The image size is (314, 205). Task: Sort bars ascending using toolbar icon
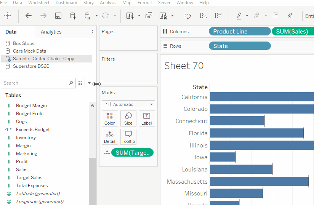tap(203, 16)
